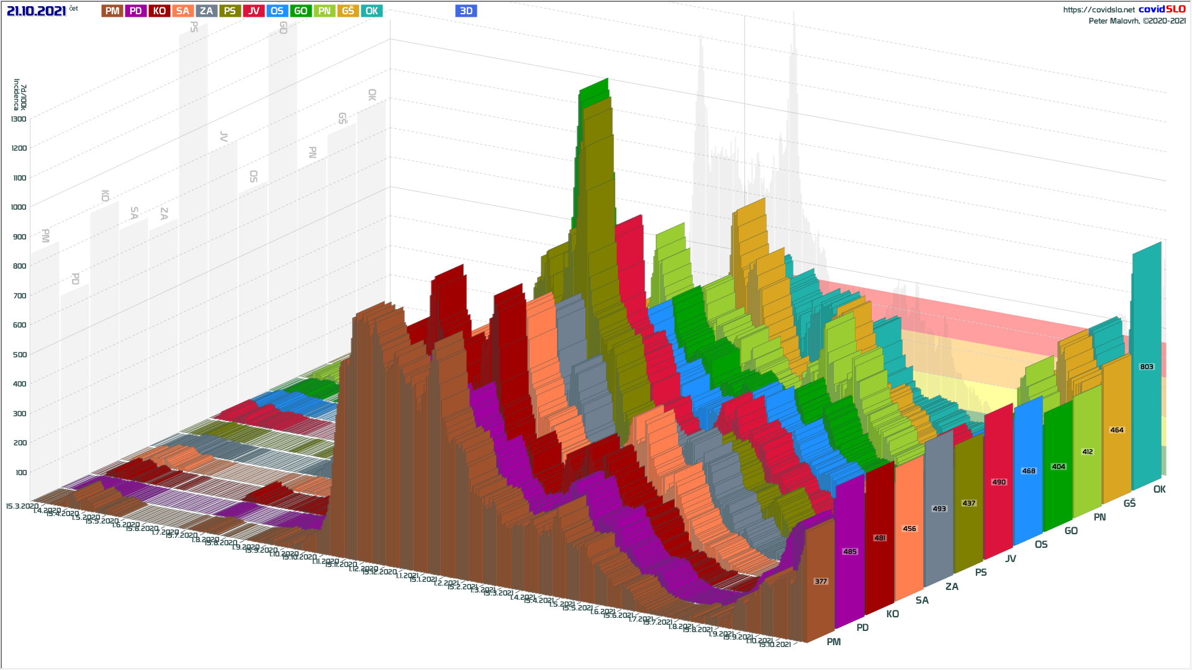Click the ZA gray legend button
Screen dimensions: 1192x670
[x=206, y=11]
